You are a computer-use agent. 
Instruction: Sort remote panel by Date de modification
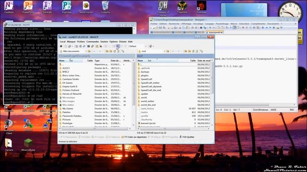pyautogui.click(x=204, y=61)
